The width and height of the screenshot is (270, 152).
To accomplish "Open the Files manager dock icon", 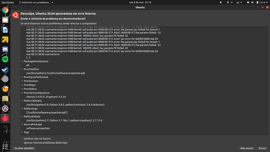I will point(5,20).
